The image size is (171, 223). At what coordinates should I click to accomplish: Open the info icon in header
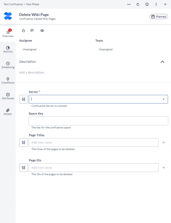(x=147, y=4)
